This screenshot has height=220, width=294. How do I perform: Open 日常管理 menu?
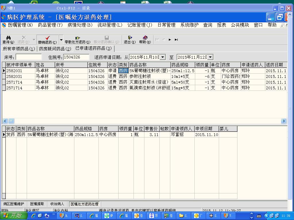click(167, 25)
